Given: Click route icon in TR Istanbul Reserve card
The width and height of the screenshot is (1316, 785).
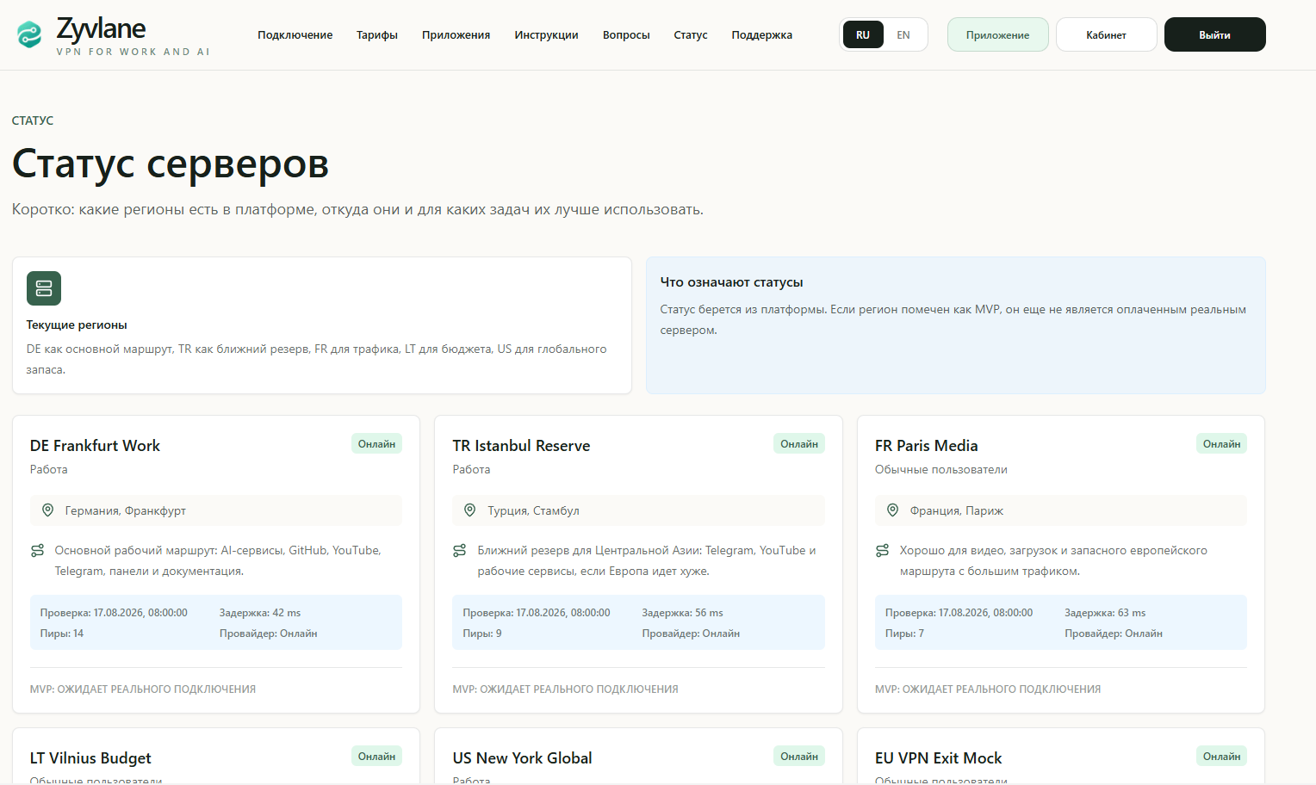Looking at the screenshot, I should (460, 550).
